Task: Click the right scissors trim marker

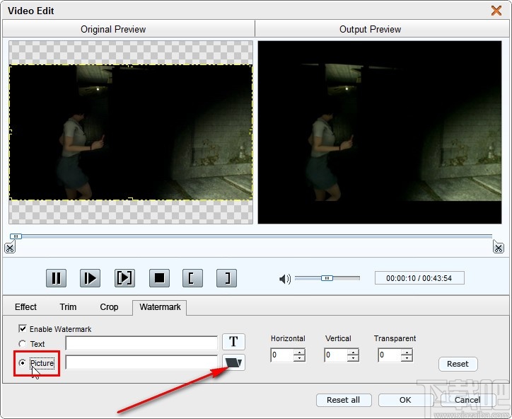Action: [x=499, y=248]
